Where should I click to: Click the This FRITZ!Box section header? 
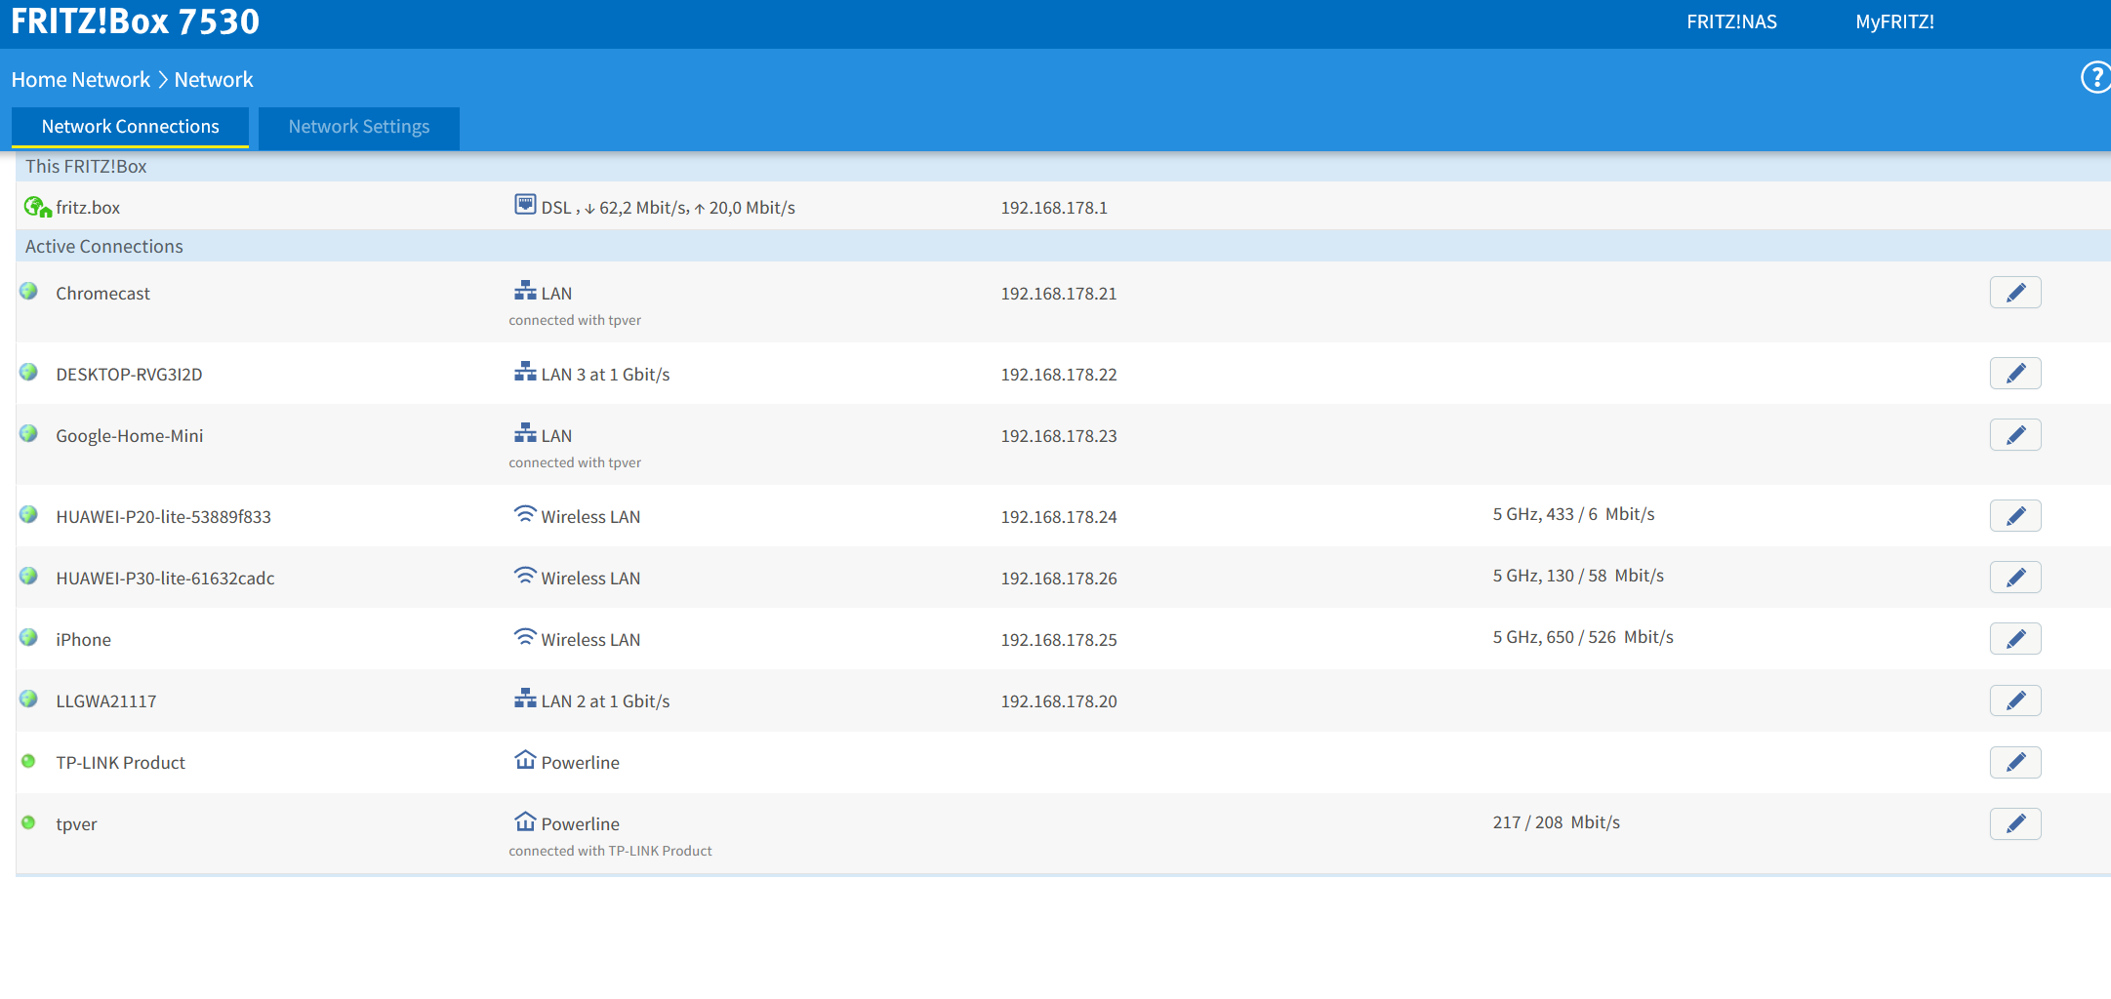click(x=1063, y=166)
